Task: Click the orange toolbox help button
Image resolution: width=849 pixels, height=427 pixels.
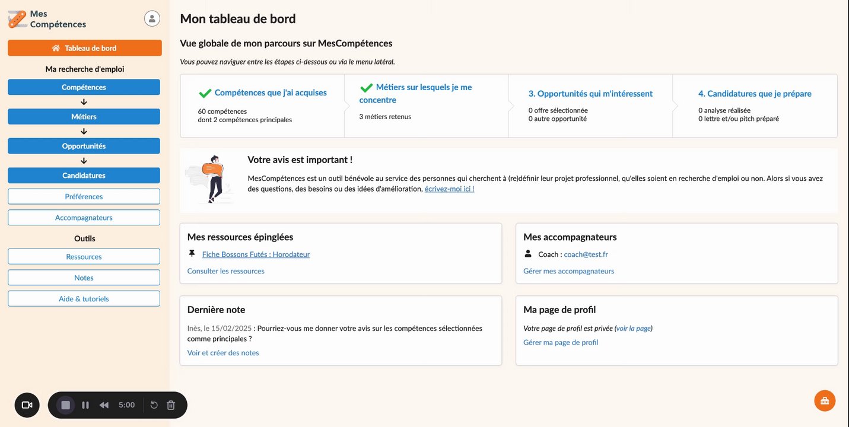Action: pyautogui.click(x=825, y=400)
